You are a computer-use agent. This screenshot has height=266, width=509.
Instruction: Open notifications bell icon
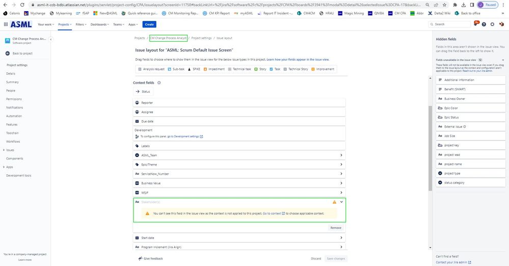tap(476, 24)
